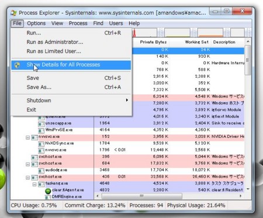Click the Processes: 94 status entry
Viewport: 263px width, 218px height.
point(146,205)
